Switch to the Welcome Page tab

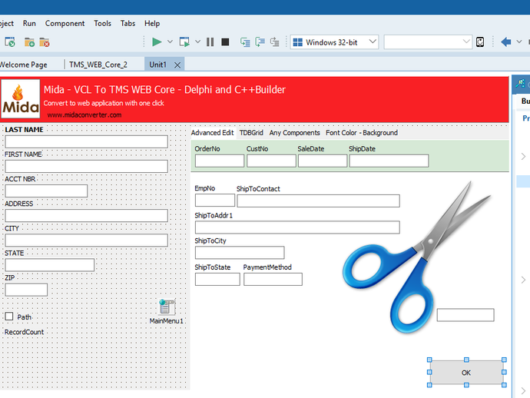(23, 65)
